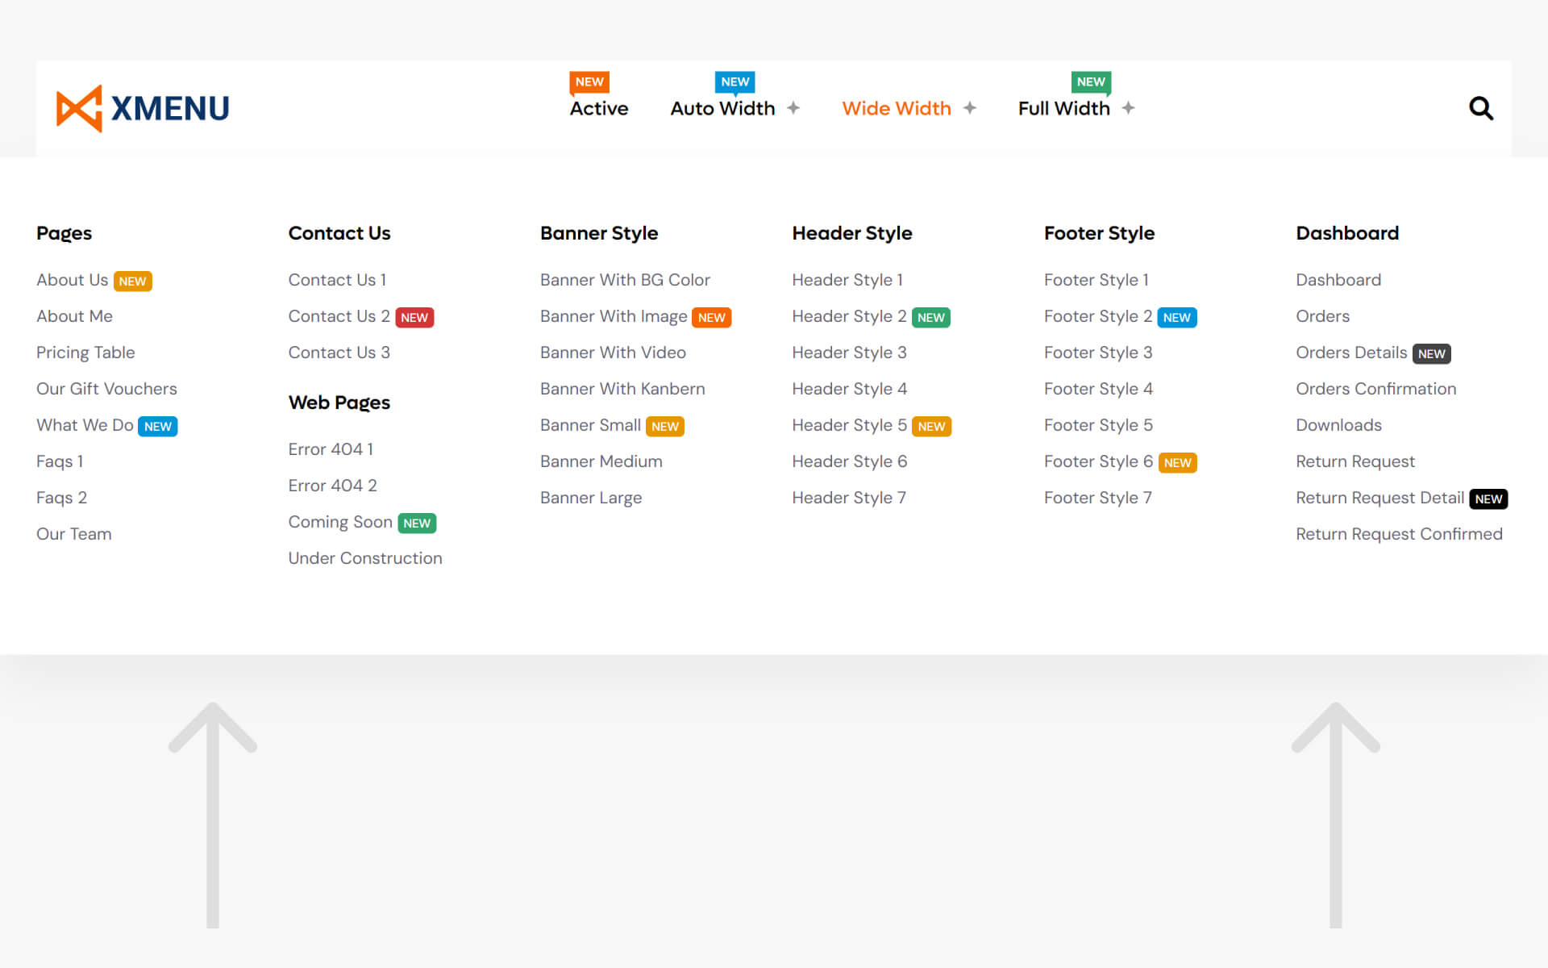Open Header Style 5 link
This screenshot has width=1548, height=968.
point(849,425)
